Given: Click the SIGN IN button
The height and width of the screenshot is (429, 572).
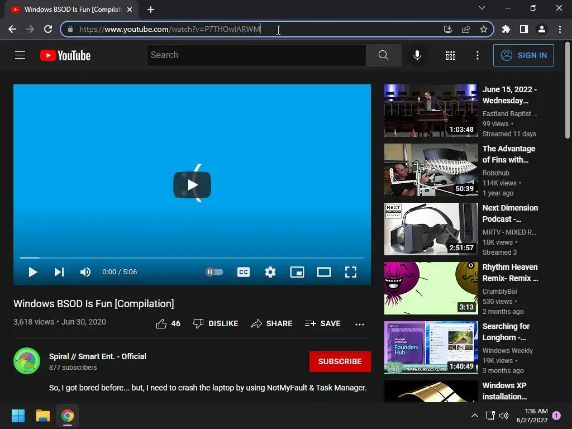Looking at the screenshot, I should 523,55.
